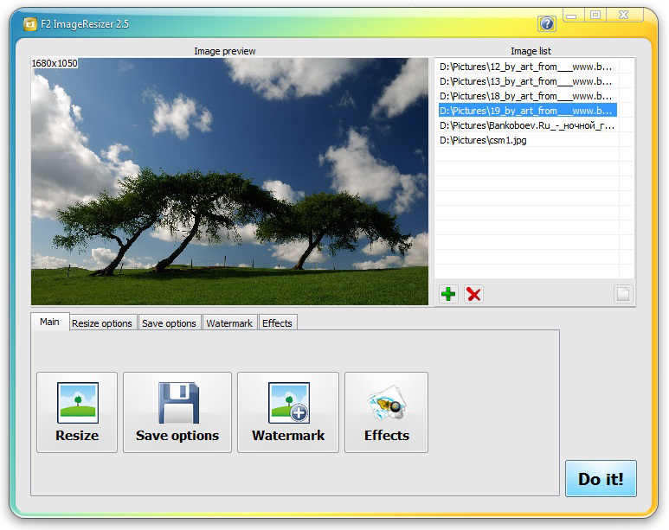The width and height of the screenshot is (669, 530).
Task: Select 13_by_art_from file in image list
Action: pyautogui.click(x=526, y=81)
